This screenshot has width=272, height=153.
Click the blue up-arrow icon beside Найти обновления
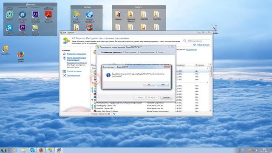pos(64,58)
